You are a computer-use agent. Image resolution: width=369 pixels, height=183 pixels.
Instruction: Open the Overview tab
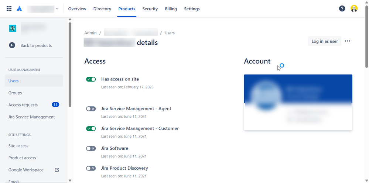[77, 9]
